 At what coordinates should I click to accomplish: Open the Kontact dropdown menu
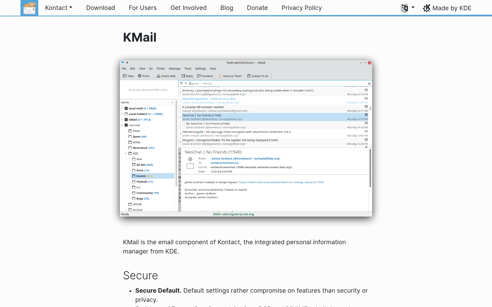59,8
